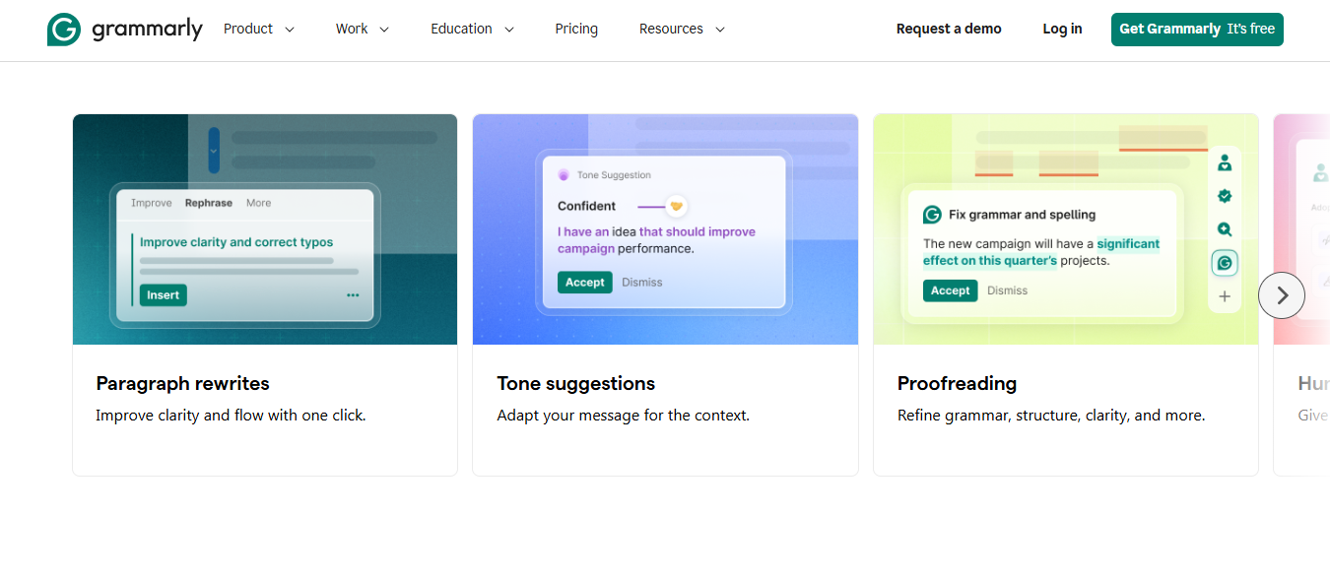This screenshot has height=579, width=1330.
Task: Click the highlighted Grammarly G sidebar icon
Action: (1225, 263)
